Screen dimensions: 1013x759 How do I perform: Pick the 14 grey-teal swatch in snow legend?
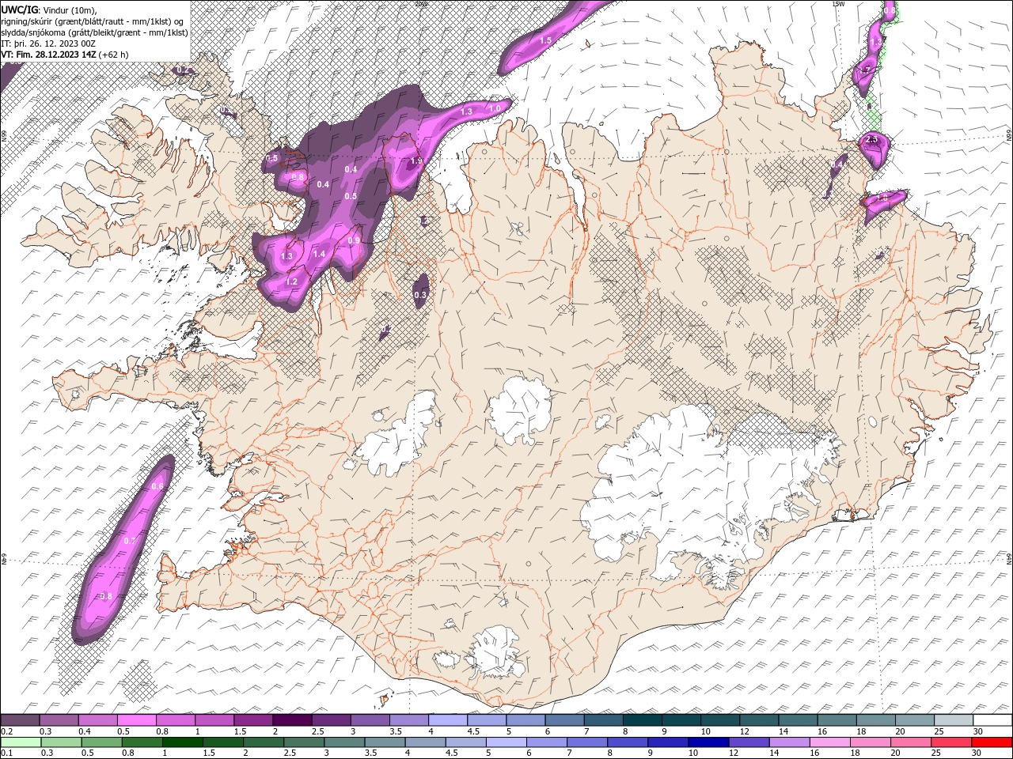coord(797,720)
